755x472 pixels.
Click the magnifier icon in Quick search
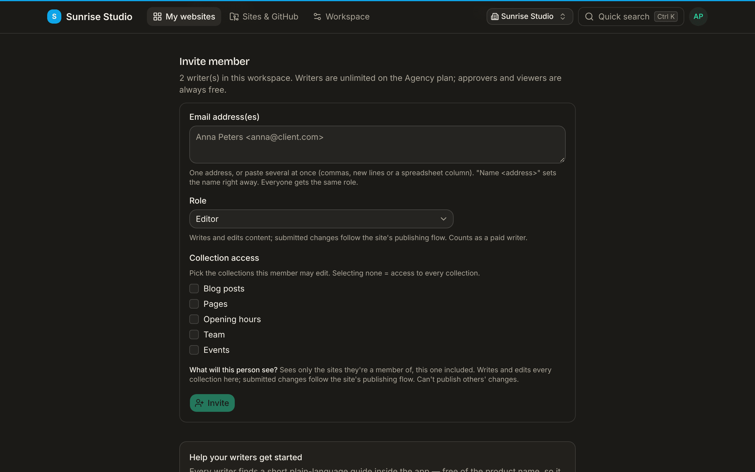(x=589, y=17)
